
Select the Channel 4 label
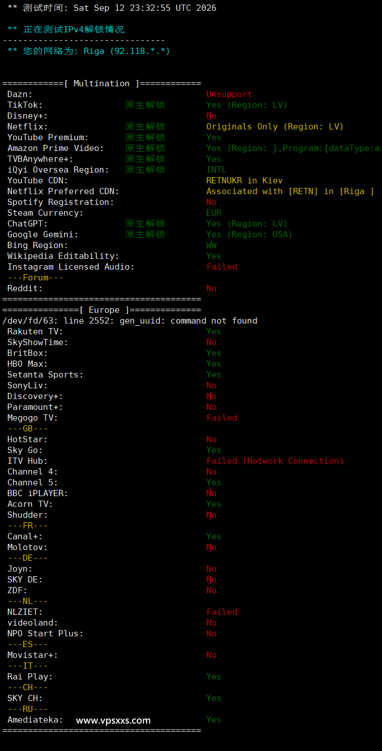coord(33,472)
